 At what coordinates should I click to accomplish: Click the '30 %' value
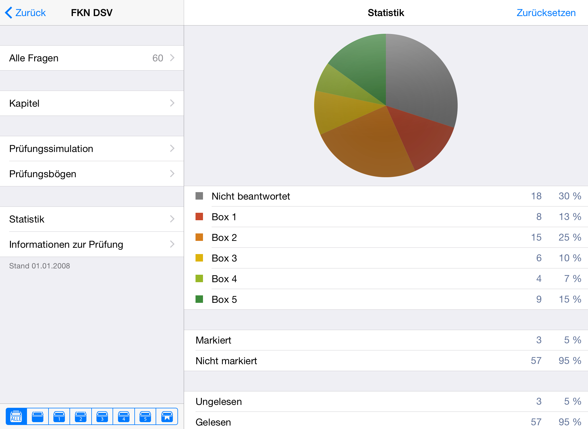click(570, 196)
